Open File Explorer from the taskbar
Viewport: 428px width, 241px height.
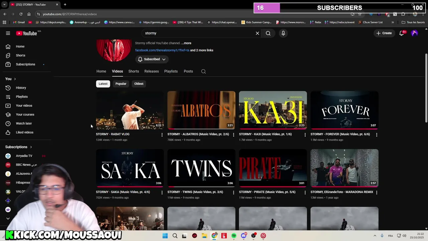pyautogui.click(x=204, y=236)
